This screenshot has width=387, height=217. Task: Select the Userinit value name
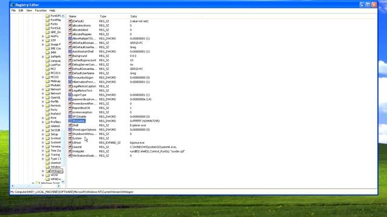click(77, 147)
